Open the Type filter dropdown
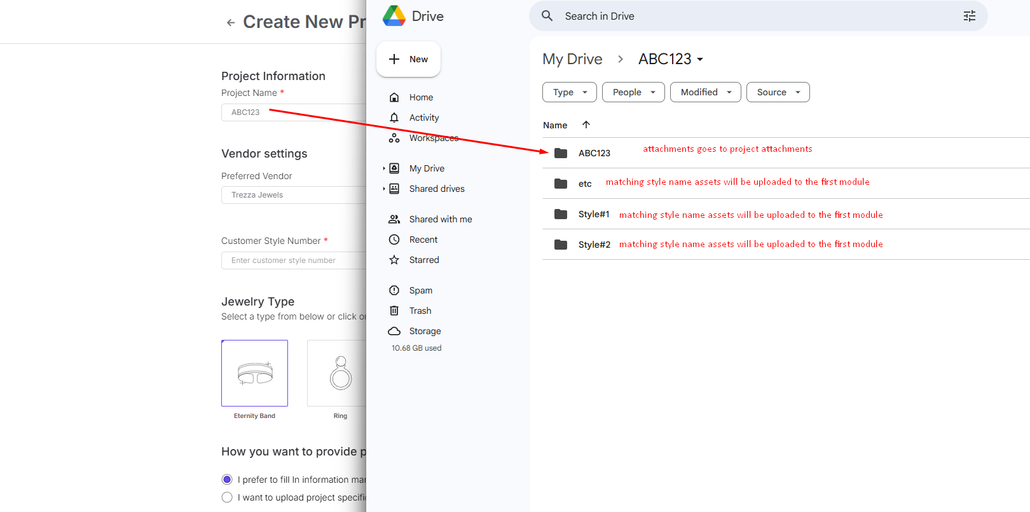1030x512 pixels. (x=569, y=92)
